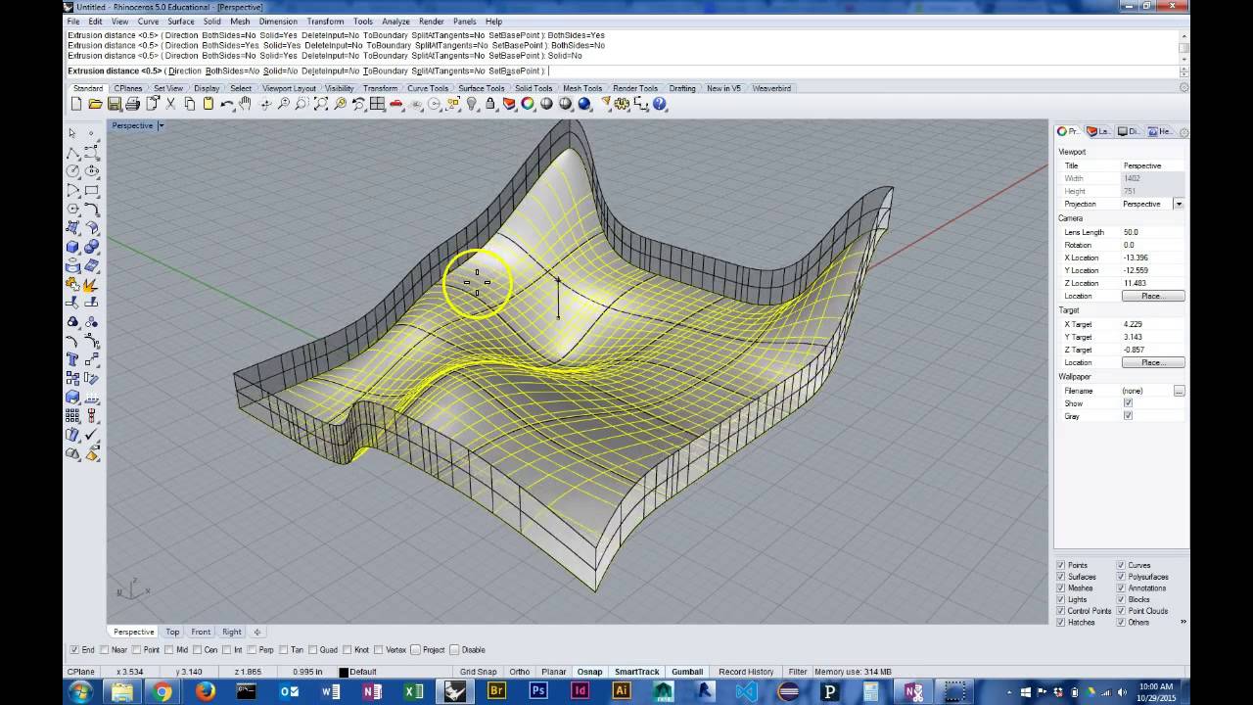Toggle Grid Snap in status bar
The height and width of the screenshot is (705, 1253).
click(479, 672)
